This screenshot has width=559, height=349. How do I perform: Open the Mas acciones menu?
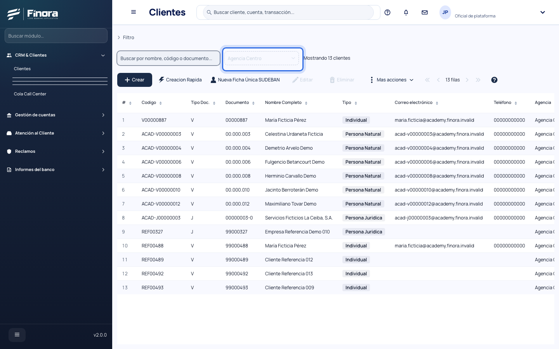tap(392, 80)
